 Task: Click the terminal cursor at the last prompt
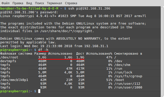[39, 91]
